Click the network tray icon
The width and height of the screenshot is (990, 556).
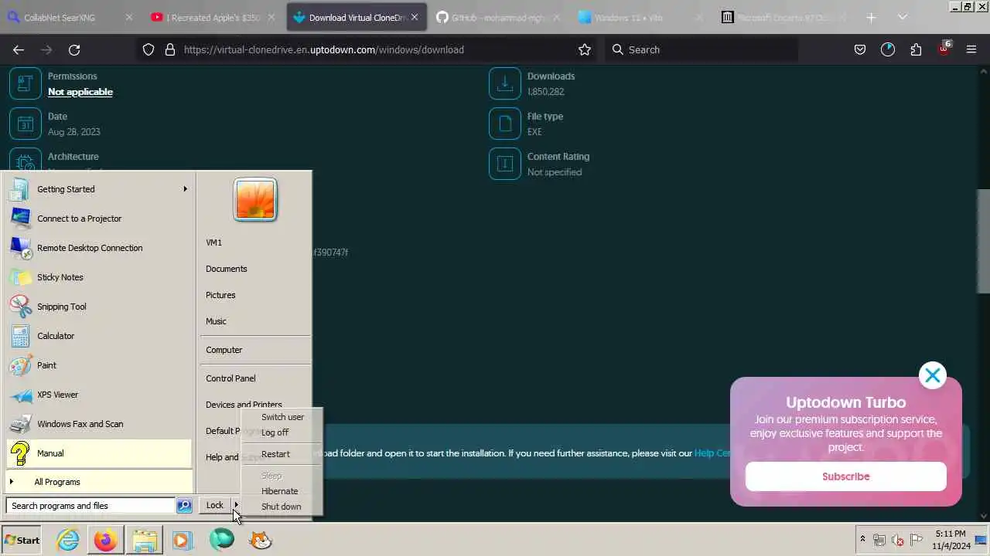(879, 540)
